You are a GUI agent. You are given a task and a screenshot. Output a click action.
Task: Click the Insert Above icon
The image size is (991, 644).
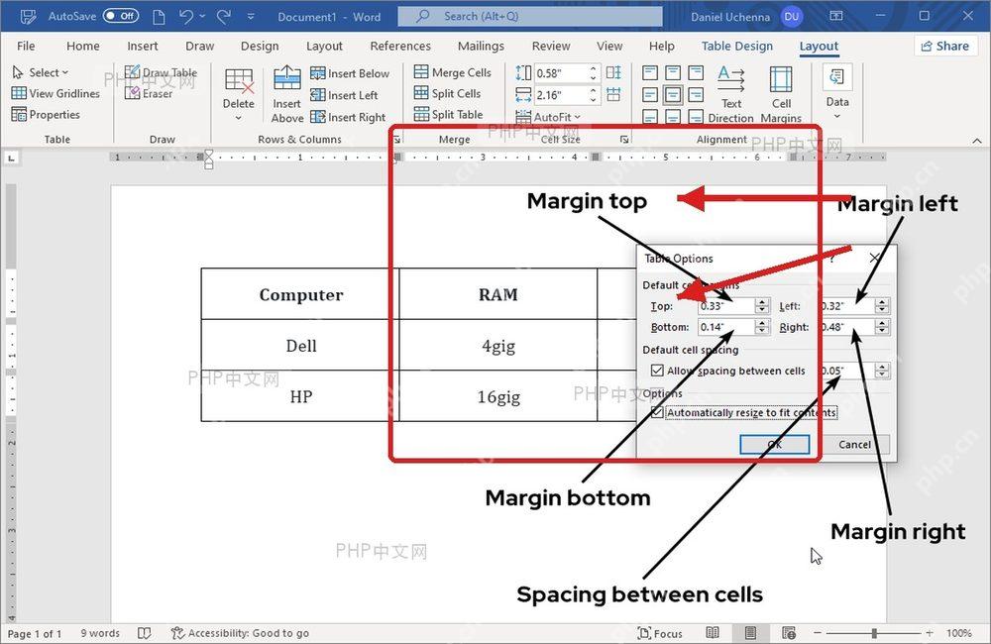[287, 79]
